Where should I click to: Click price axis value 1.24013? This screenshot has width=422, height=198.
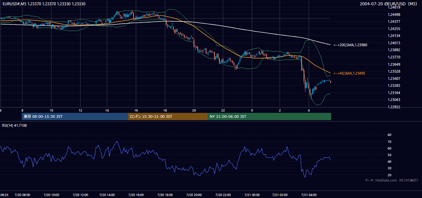[394, 43]
